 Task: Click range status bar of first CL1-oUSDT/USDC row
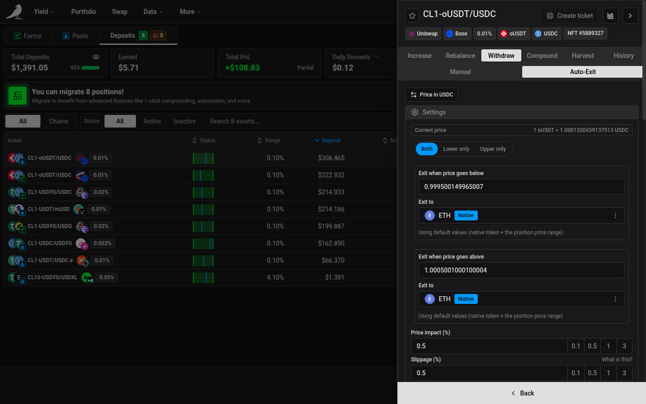[x=203, y=158]
